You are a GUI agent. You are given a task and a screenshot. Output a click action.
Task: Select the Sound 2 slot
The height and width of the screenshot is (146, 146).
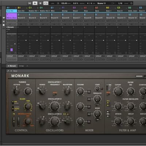pyautogui.click(x=23, y=16)
